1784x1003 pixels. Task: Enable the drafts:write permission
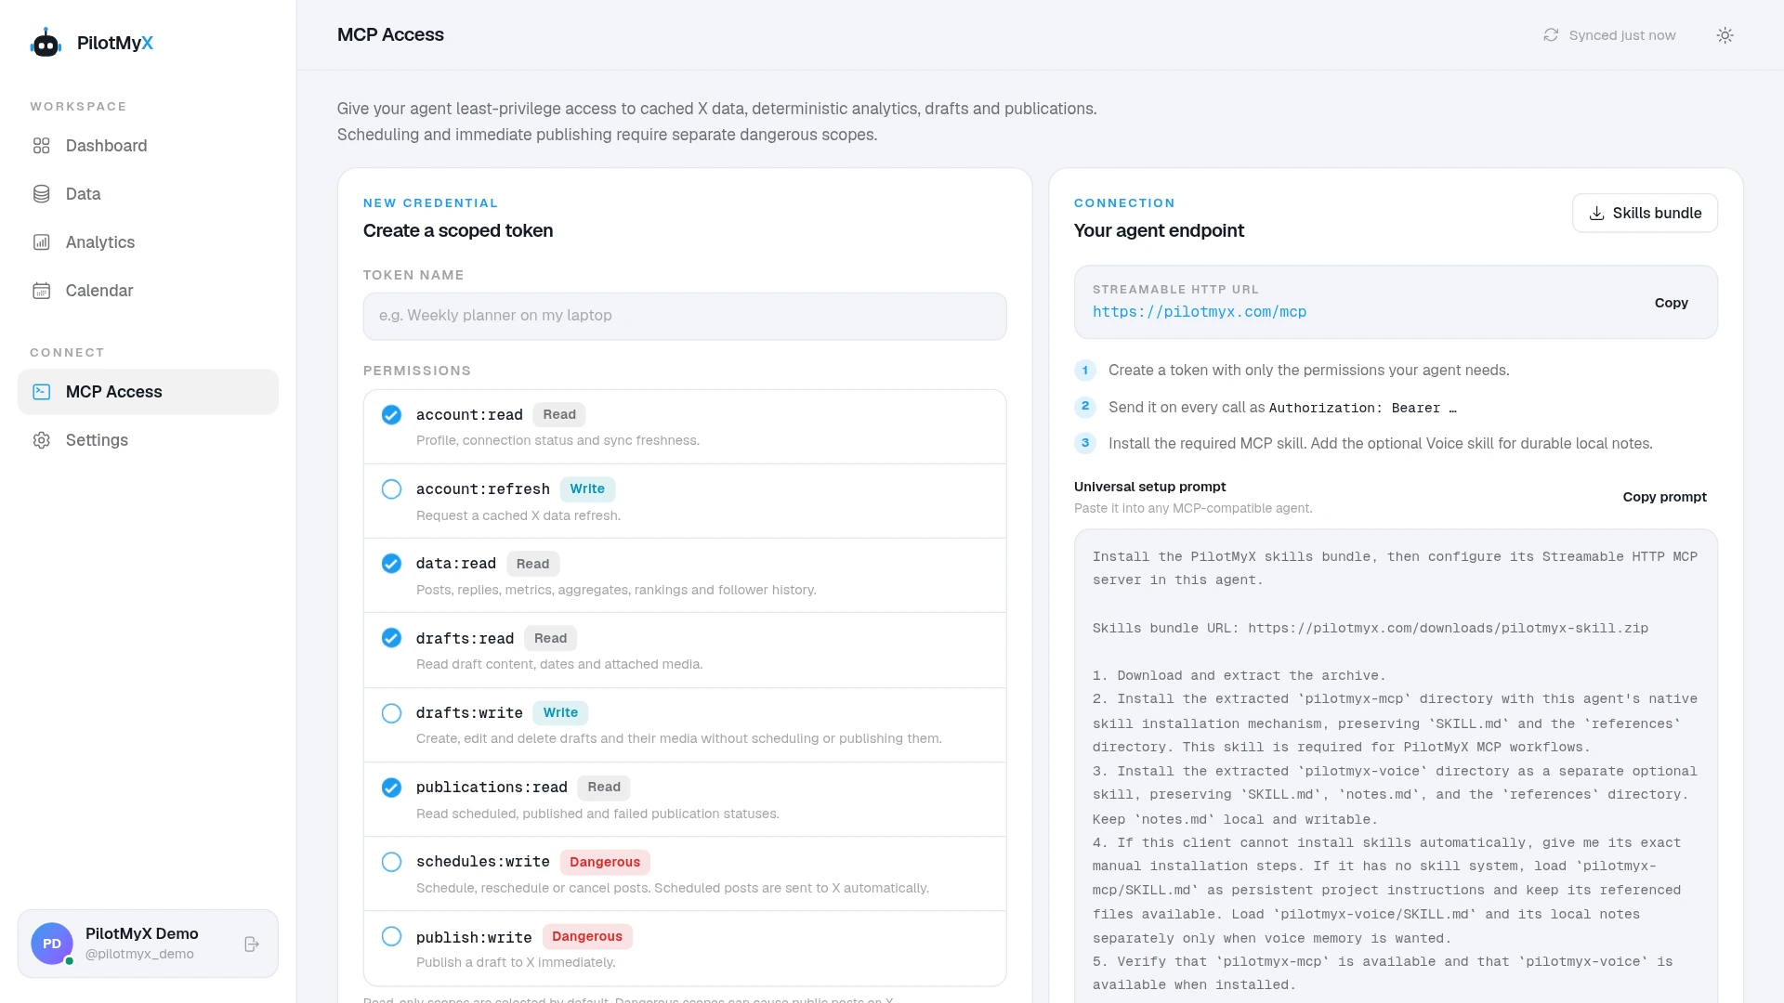pyautogui.click(x=391, y=713)
